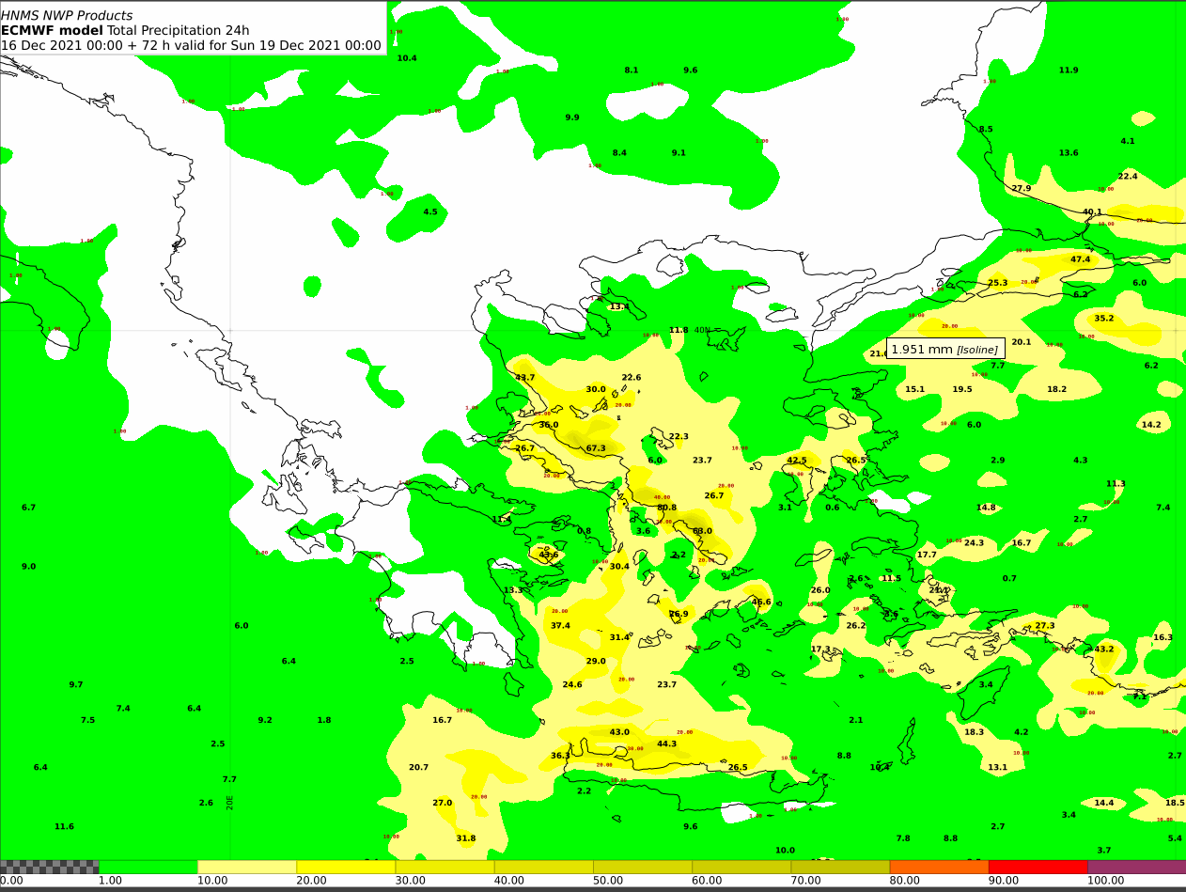Select the 67.3 precipitation value on map
This screenshot has width=1186, height=892.
pos(596,448)
